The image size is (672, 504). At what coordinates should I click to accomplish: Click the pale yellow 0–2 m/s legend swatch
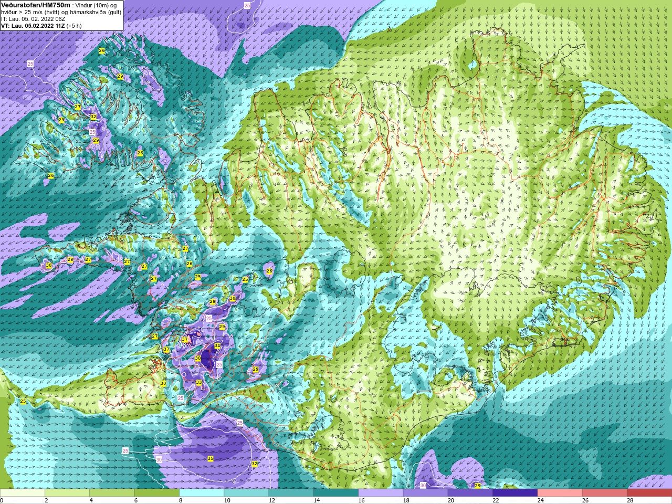(x=23, y=493)
